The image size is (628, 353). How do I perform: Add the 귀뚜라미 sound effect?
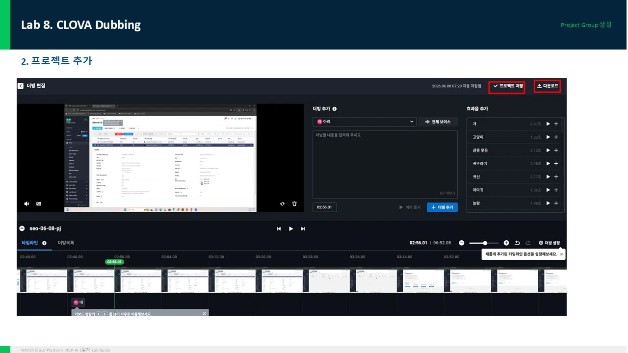[556, 164]
